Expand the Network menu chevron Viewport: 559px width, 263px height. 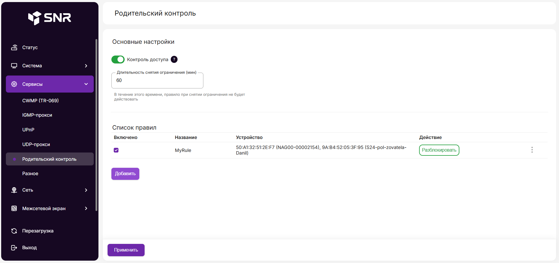tap(86, 190)
